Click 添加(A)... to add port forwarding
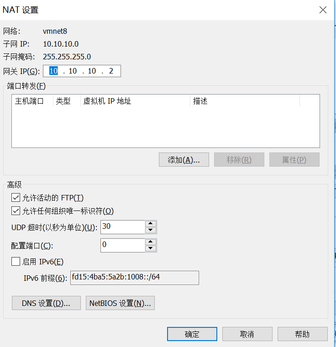Screen dimensions: 336x347 coord(184,159)
